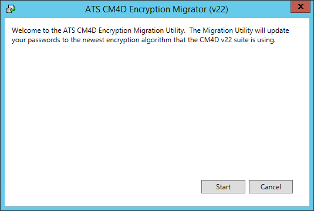Click the welcome message paragraph
314x211 pixels.
[x=150, y=35]
